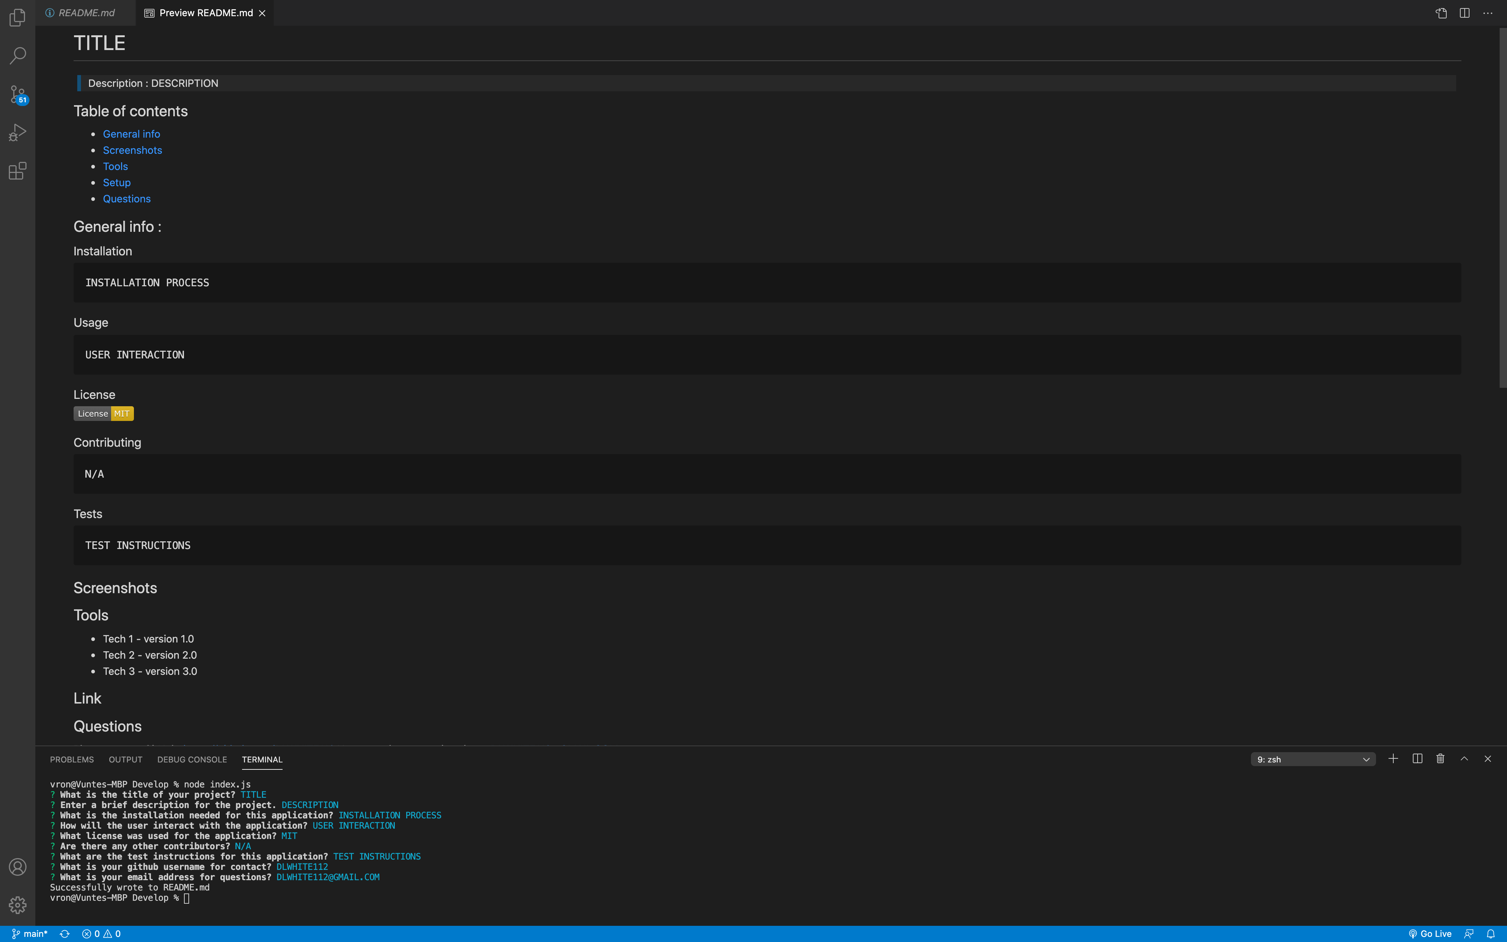The height and width of the screenshot is (942, 1507).
Task: Follow the General info link
Action: [131, 134]
